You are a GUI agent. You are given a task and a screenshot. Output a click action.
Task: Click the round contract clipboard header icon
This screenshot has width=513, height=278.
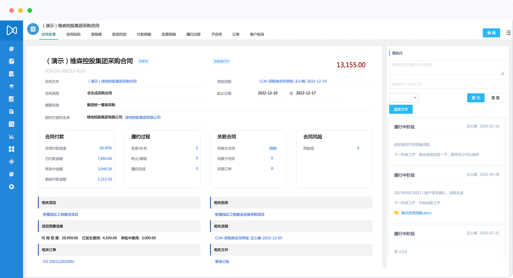pos(33,29)
